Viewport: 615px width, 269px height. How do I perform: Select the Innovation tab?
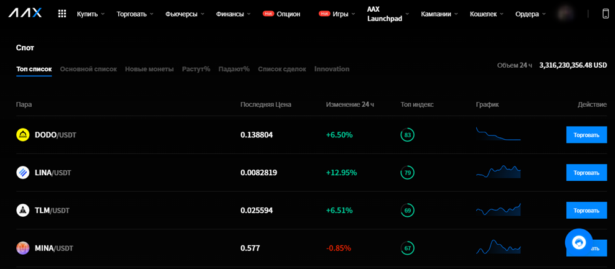coord(332,69)
